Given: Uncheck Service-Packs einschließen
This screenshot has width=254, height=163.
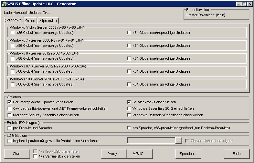Looking at the screenshot, I should click(129, 102).
